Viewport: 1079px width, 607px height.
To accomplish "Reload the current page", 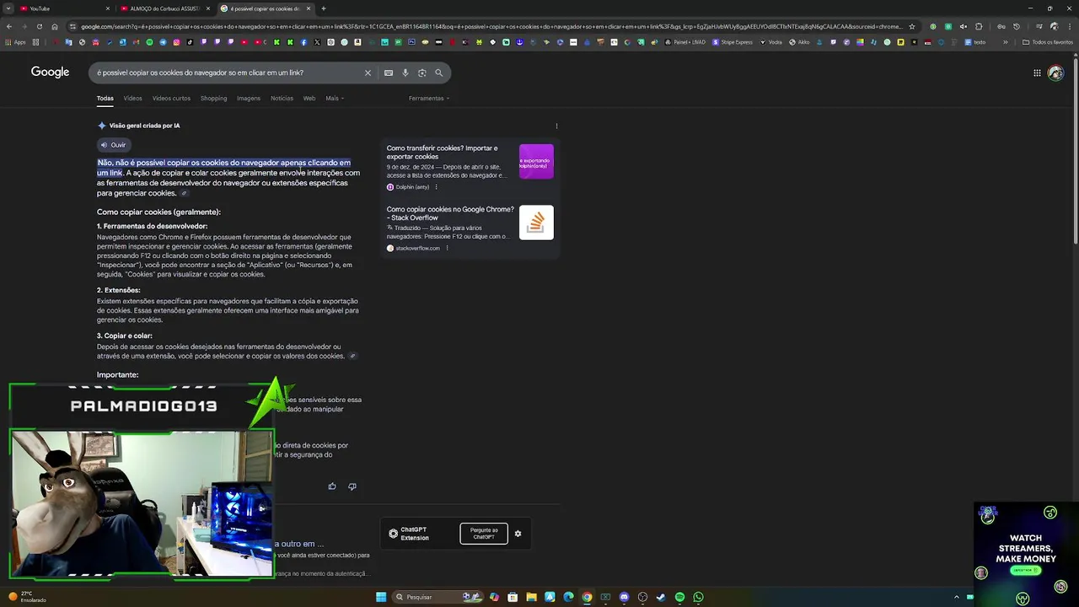I will tap(39, 26).
